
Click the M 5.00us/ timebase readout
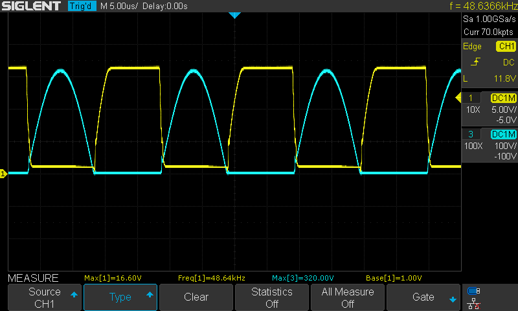click(x=119, y=6)
